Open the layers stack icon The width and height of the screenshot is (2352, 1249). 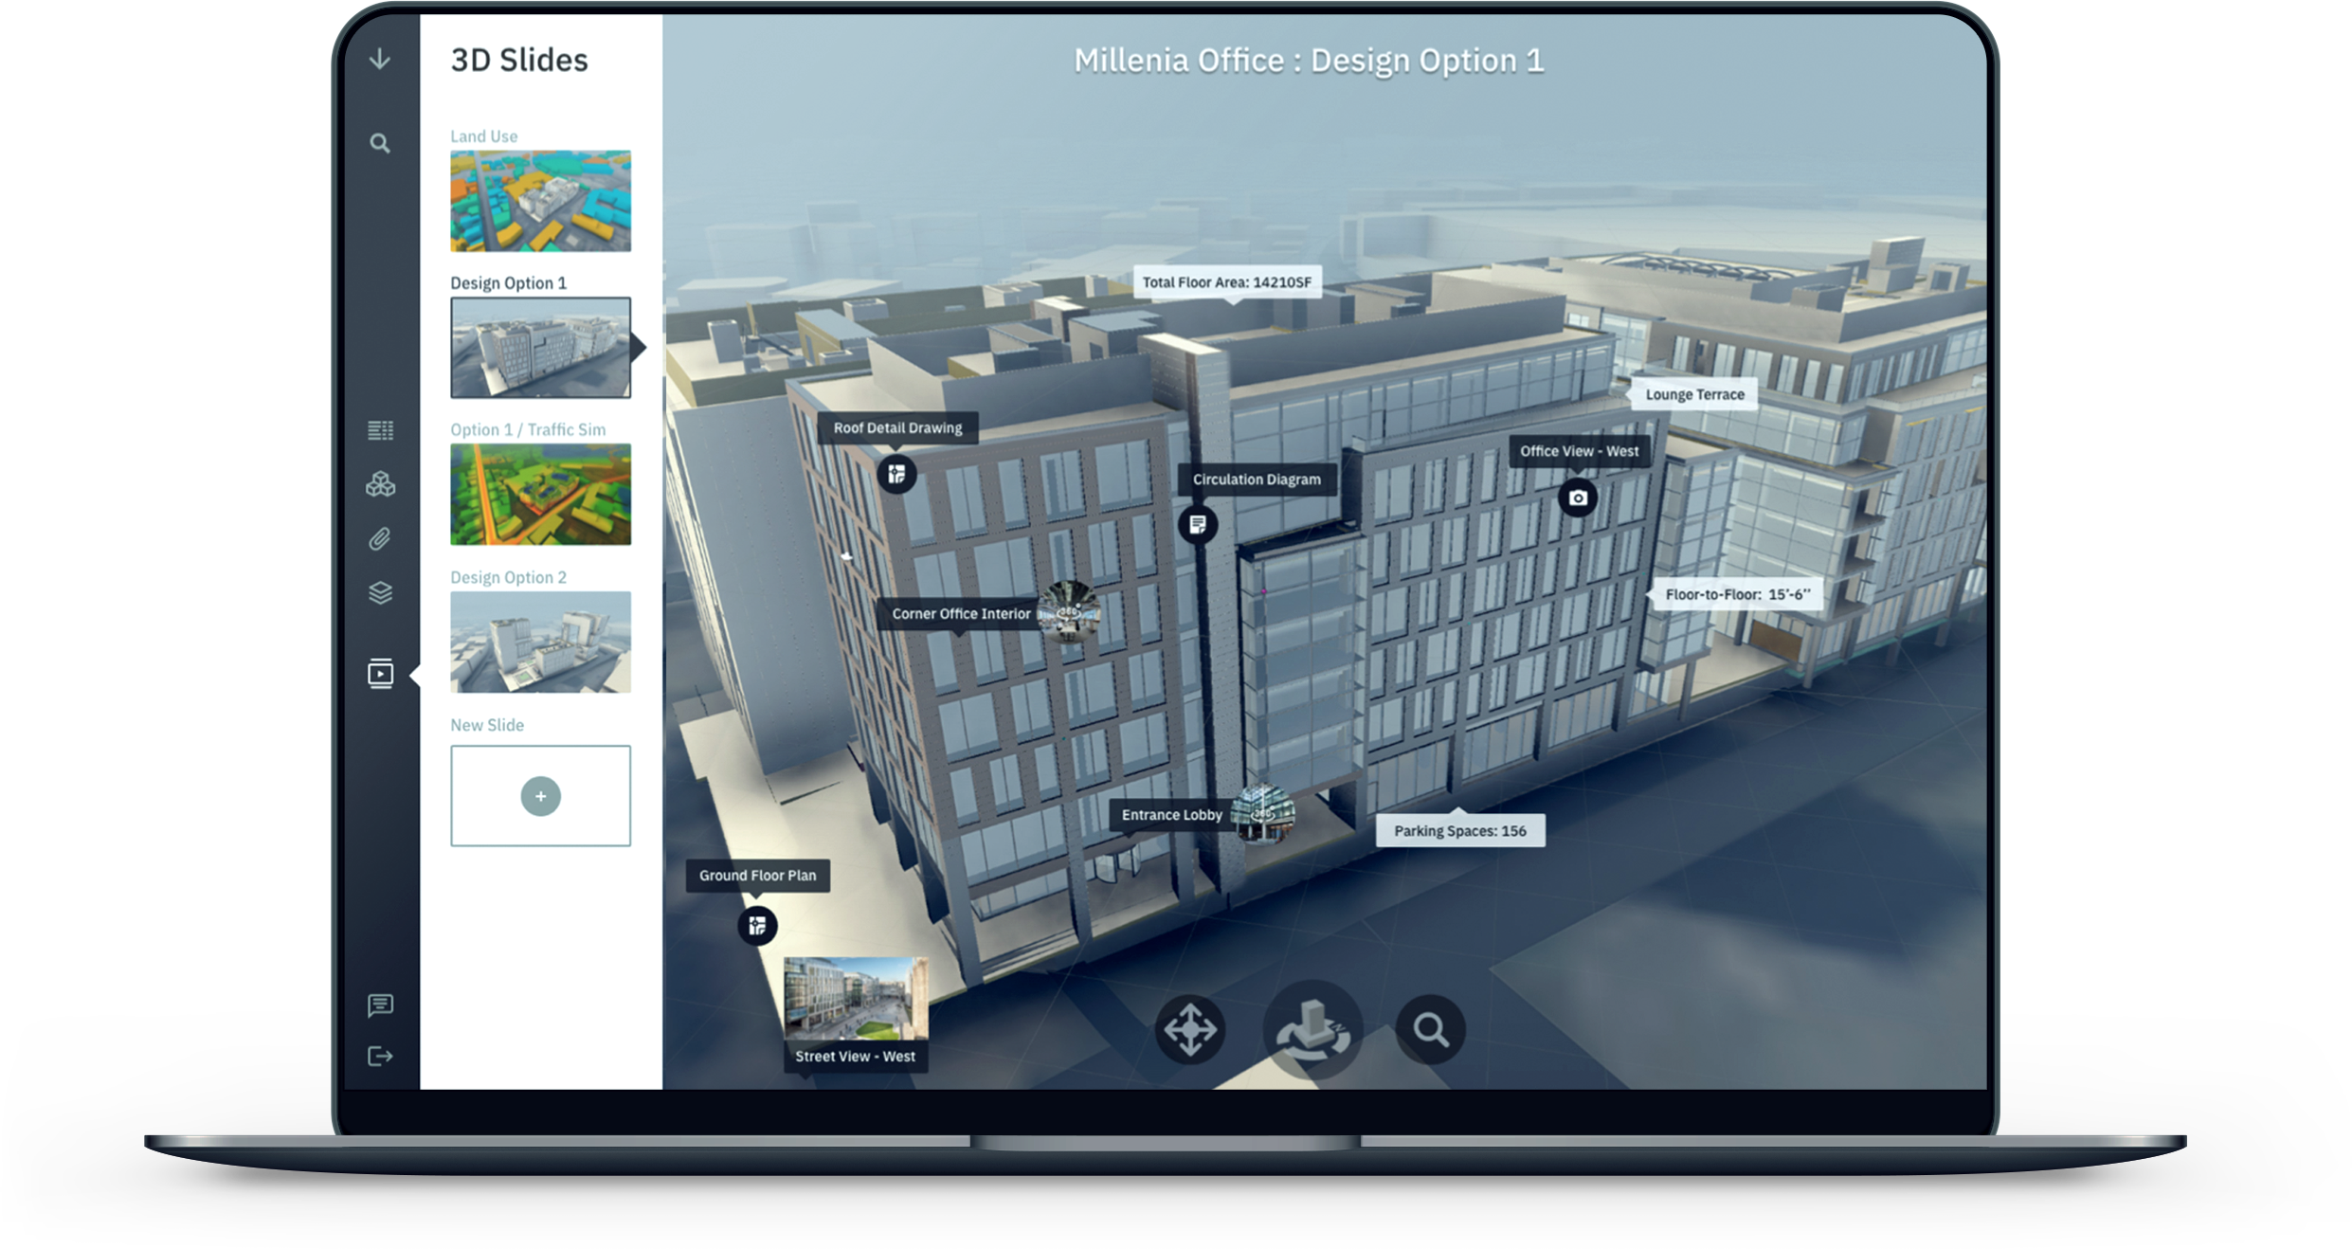coord(380,593)
